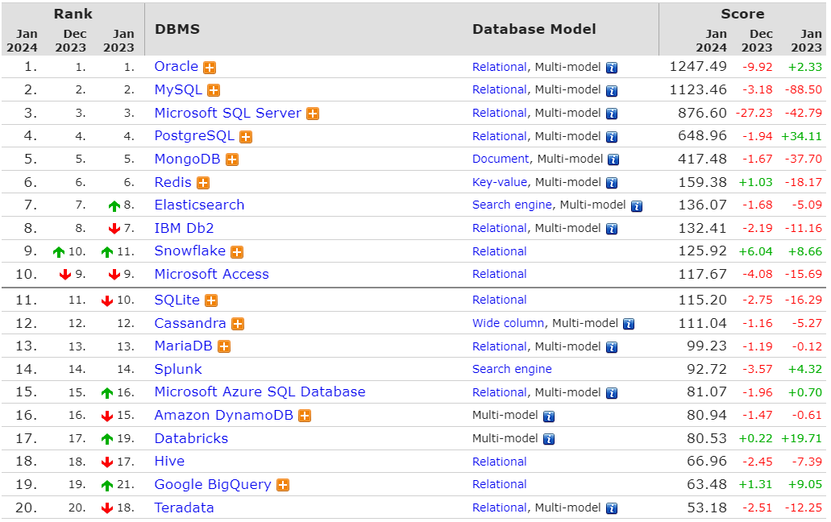Click the plus icon next to PostgreSQL
The width and height of the screenshot is (831, 522).
coord(246,137)
